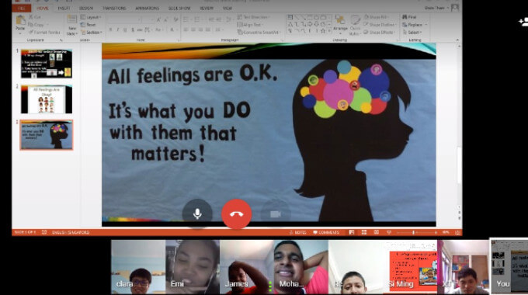Viewport: 528px width, 295px height.
Task: Clear all formatting
Action: tap(175, 20)
